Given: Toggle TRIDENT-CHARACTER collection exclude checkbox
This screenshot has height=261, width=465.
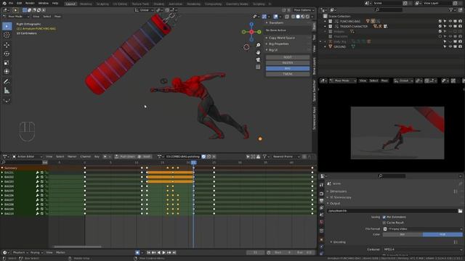Looking at the screenshot, I should pyautogui.click(x=440, y=26).
